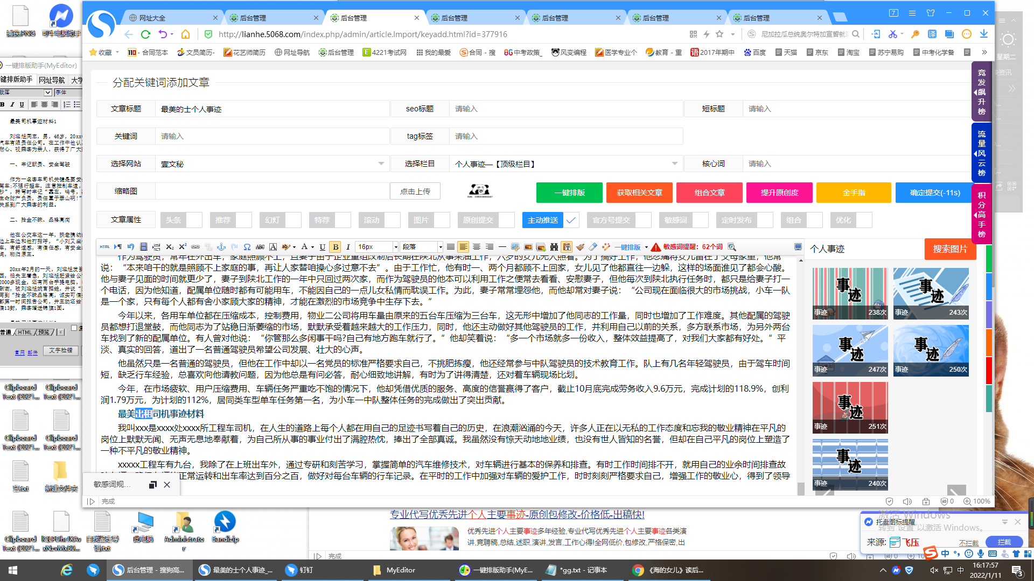The width and height of the screenshot is (1034, 581).
Task: Click the format-clearing eraser icon
Action: tap(592, 247)
